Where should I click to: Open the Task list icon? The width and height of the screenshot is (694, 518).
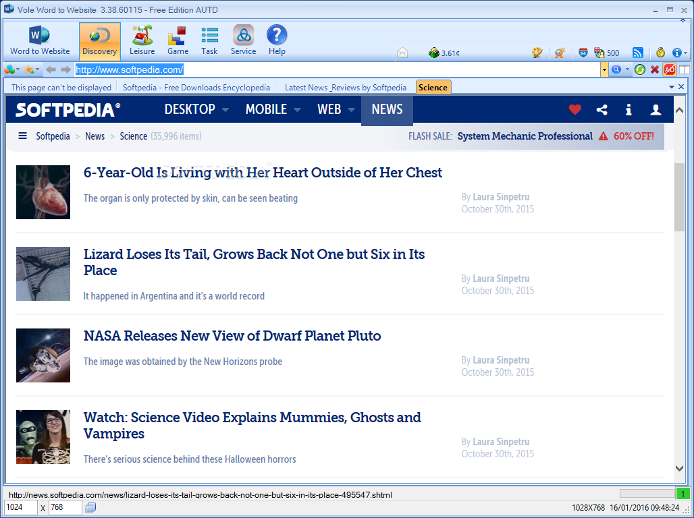coord(209,40)
